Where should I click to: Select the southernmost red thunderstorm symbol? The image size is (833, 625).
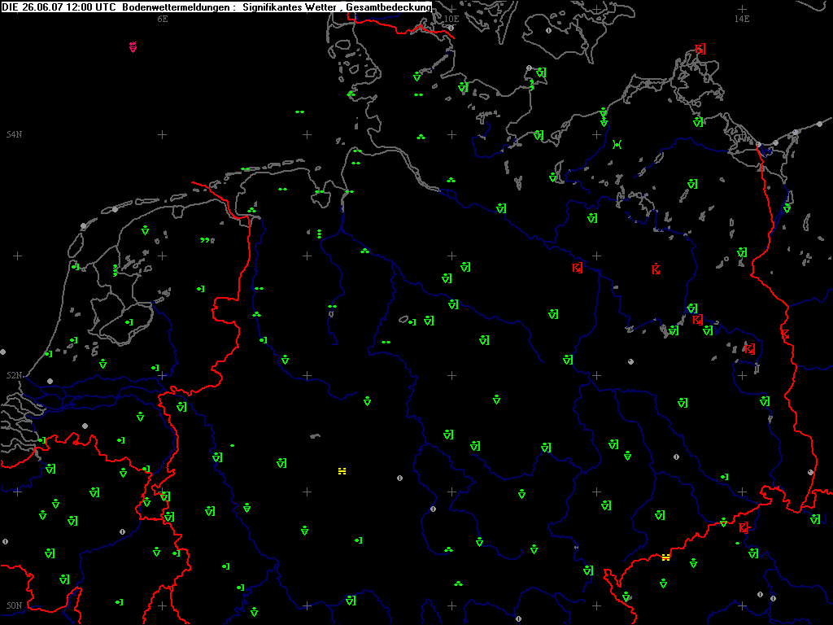(x=743, y=527)
